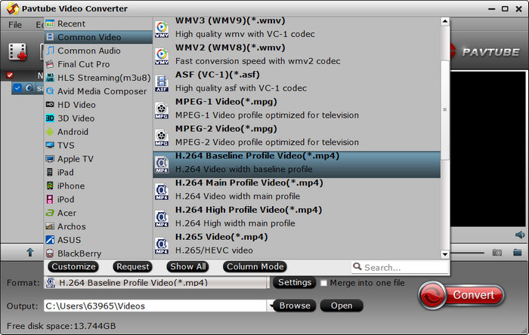Image resolution: width=529 pixels, height=335 pixels.
Task: Click the Final Cut Pro category icon
Action: coord(50,64)
